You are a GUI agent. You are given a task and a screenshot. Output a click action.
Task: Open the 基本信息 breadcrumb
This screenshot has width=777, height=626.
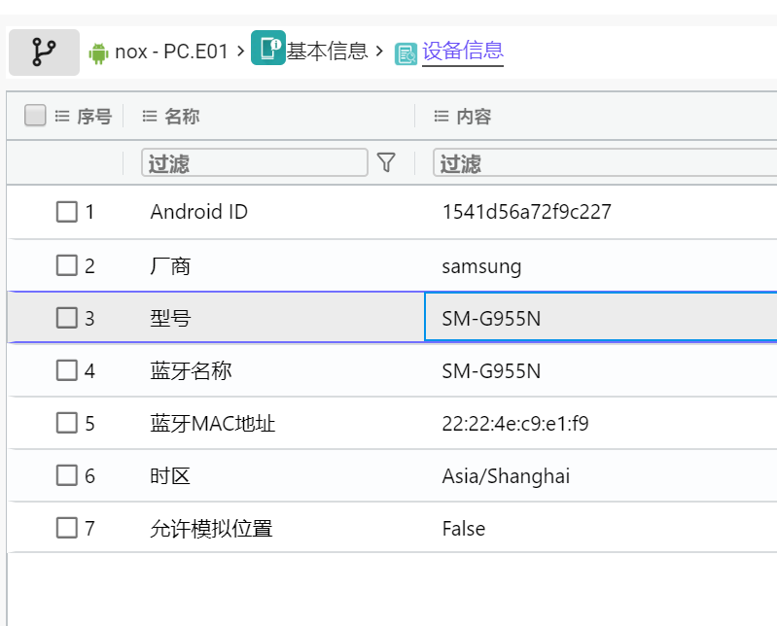click(x=327, y=51)
